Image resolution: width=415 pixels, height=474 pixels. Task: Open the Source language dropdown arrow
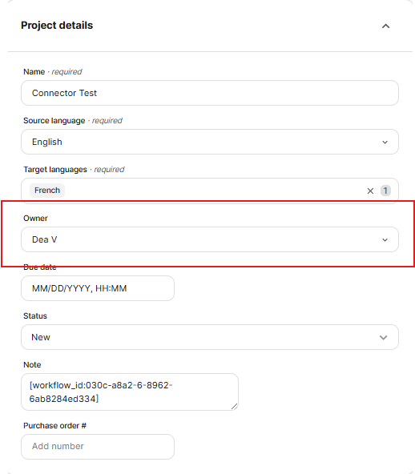tap(385, 142)
